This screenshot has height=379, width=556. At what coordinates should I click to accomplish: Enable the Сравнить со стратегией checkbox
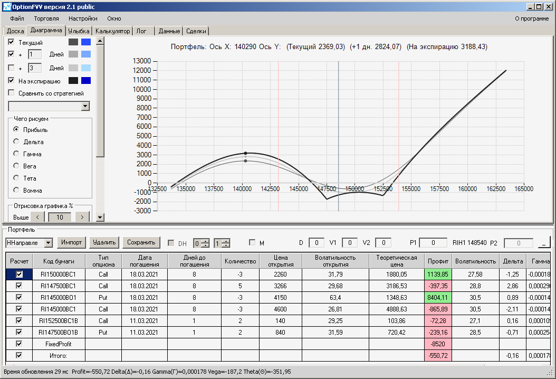pyautogui.click(x=12, y=93)
